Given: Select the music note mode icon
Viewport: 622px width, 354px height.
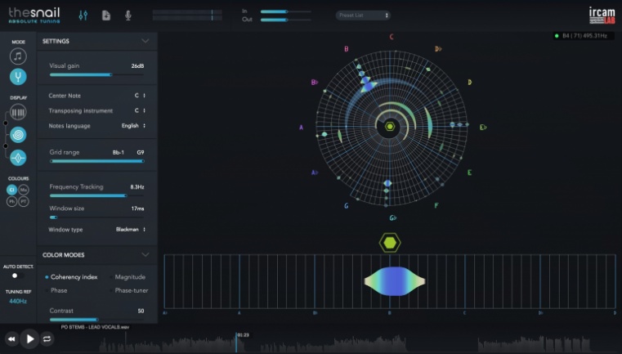Looking at the screenshot, I should 18,56.
